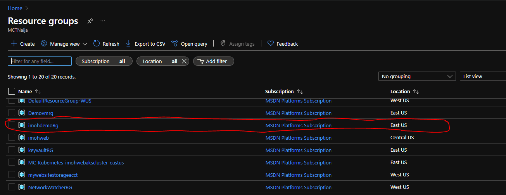
Task: Click the Feedback button
Action: (x=283, y=44)
